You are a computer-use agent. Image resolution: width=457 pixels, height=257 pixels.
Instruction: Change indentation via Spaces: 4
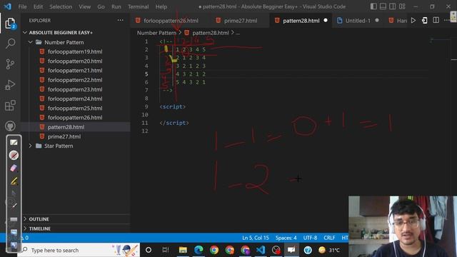click(286, 238)
